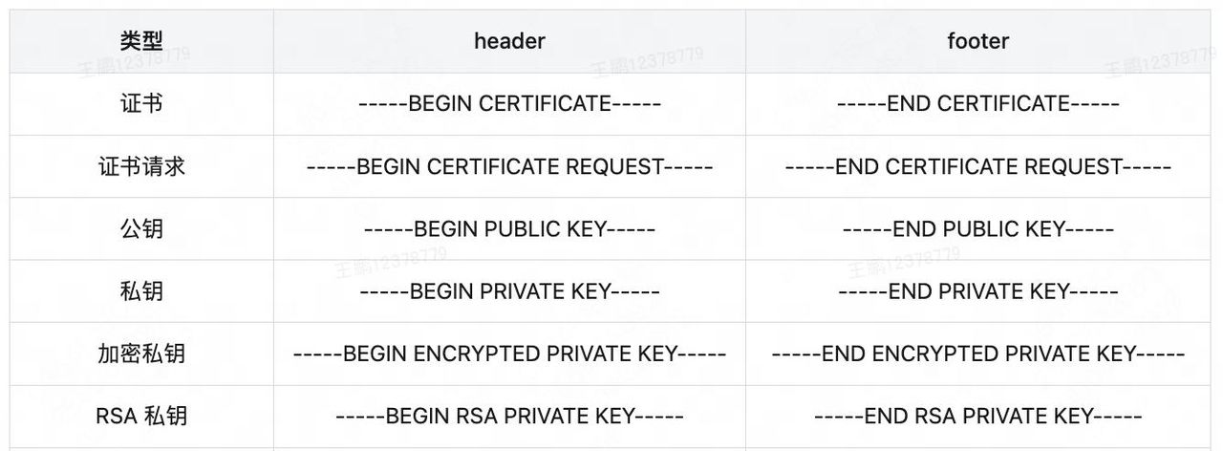Image resolution: width=1223 pixels, height=451 pixels.
Task: Click the END PRIVATE KEY footer cell
Action: (977, 291)
